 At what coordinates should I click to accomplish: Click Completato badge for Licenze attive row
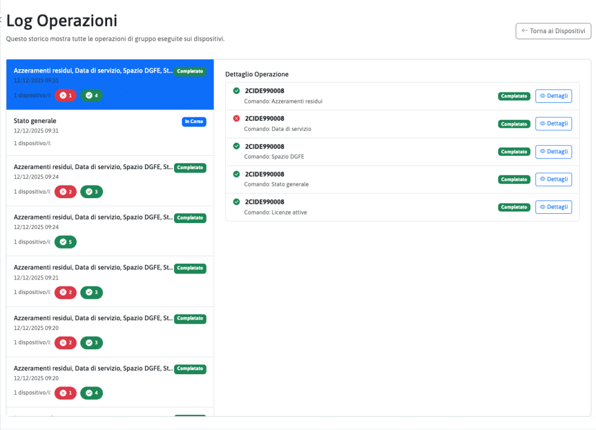(514, 207)
